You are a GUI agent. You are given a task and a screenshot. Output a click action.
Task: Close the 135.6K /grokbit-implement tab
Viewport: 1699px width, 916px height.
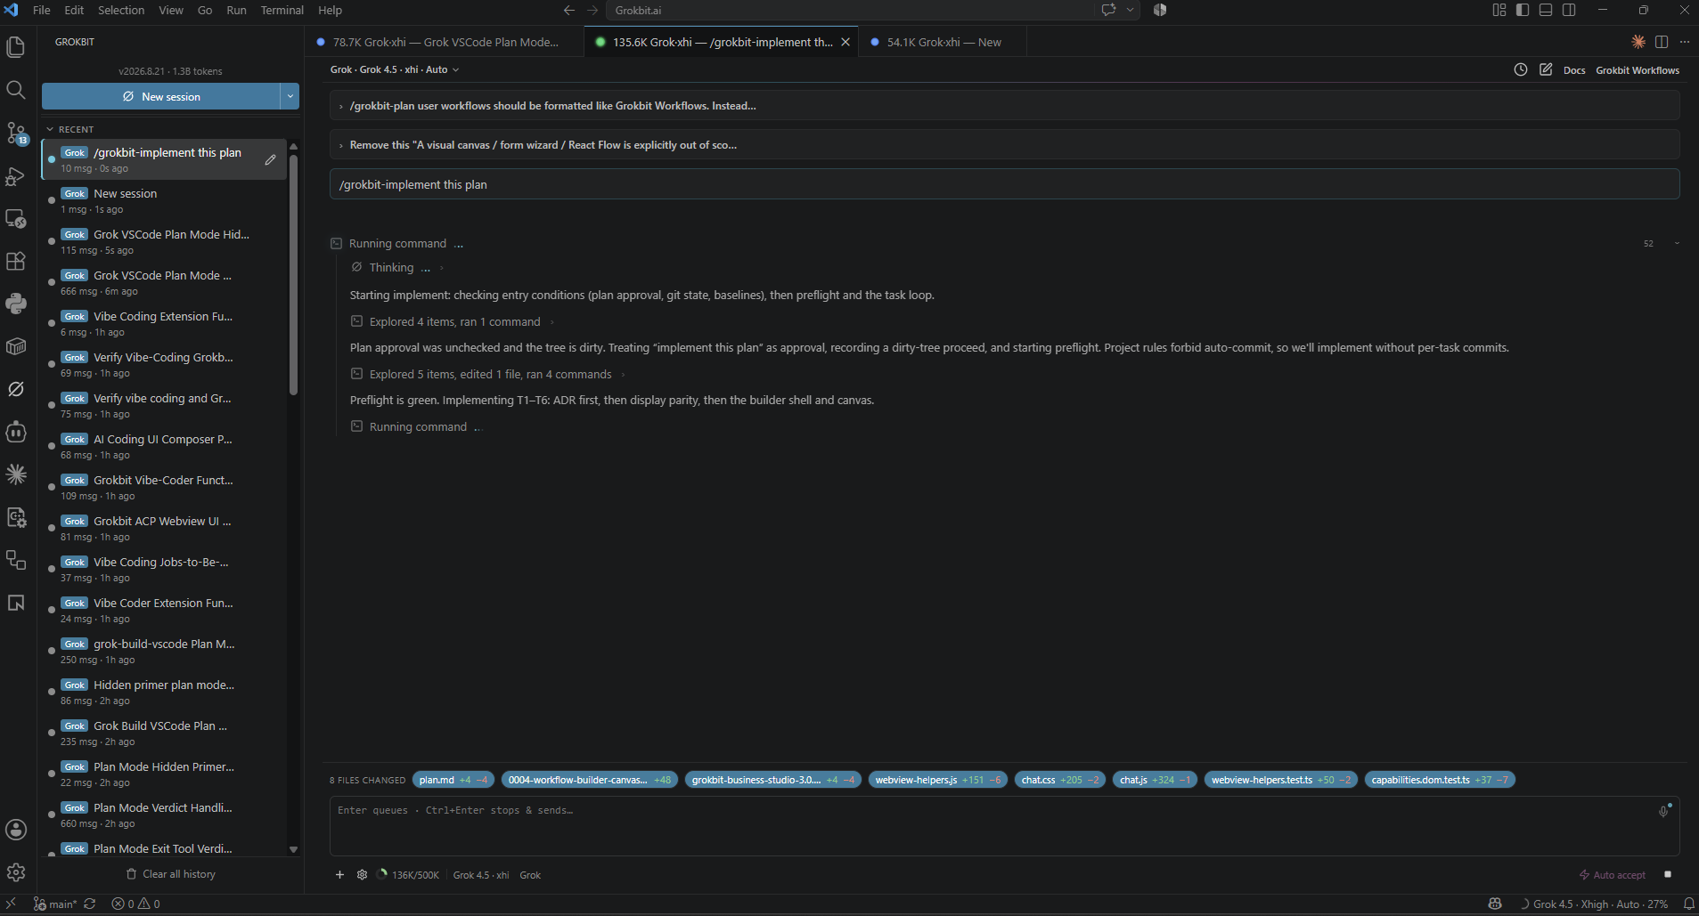point(845,42)
